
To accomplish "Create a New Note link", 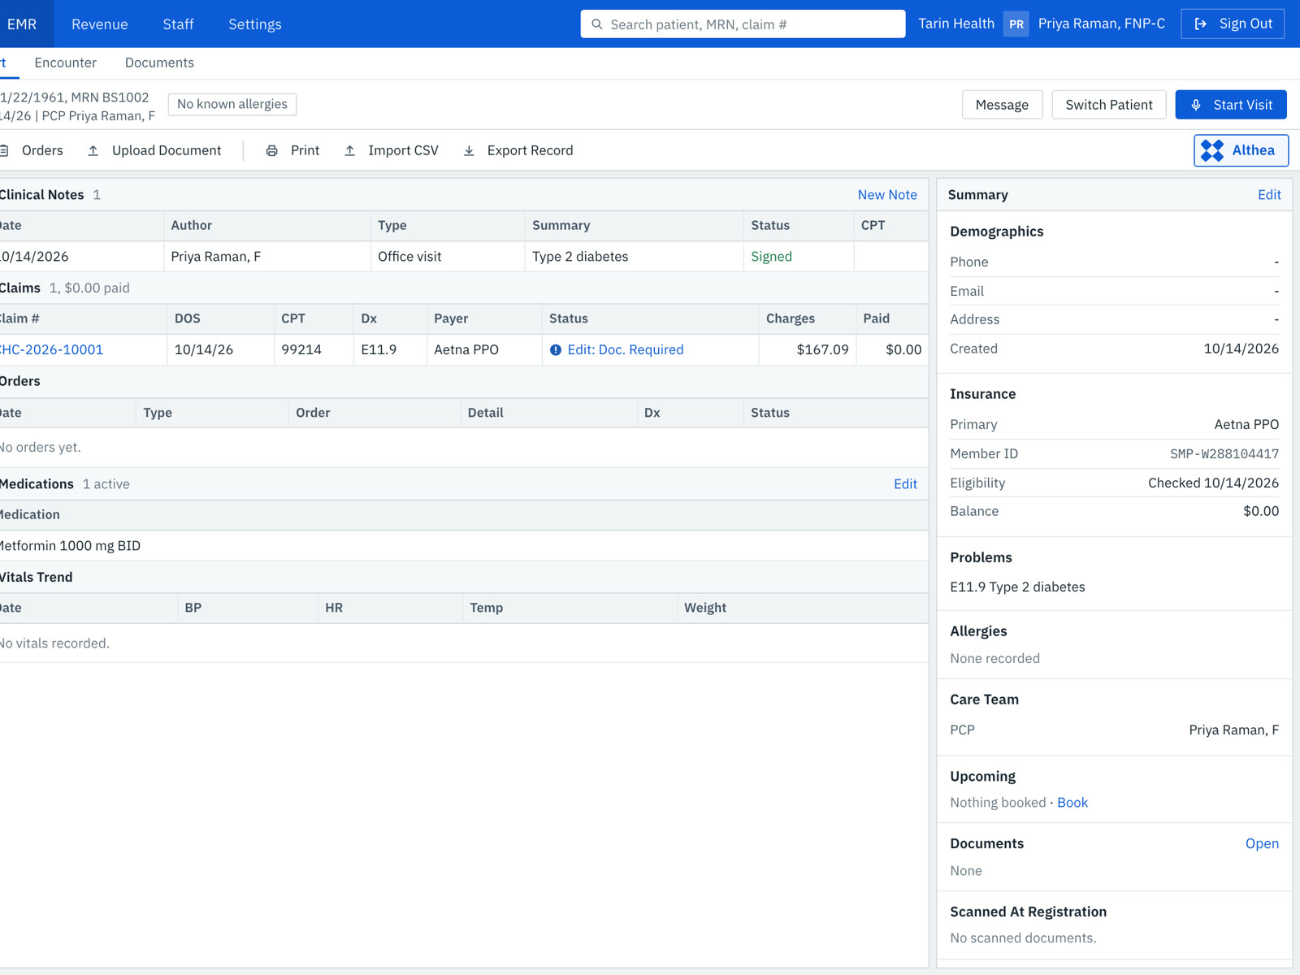I will click(x=887, y=195).
